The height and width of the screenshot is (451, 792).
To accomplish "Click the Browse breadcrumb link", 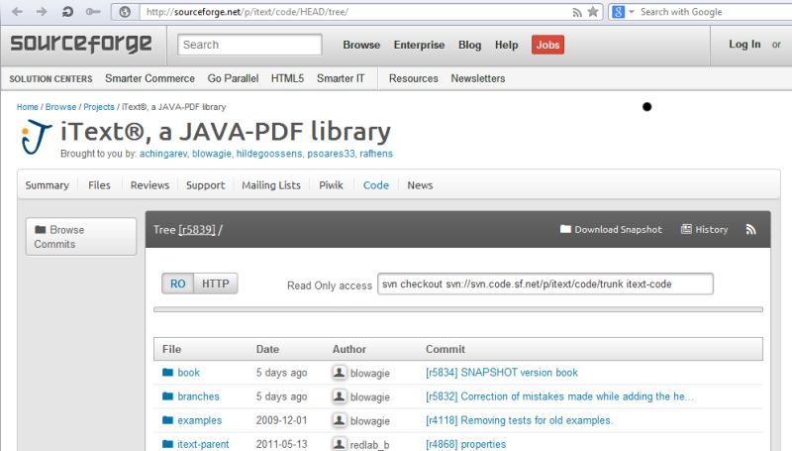I will (60, 107).
